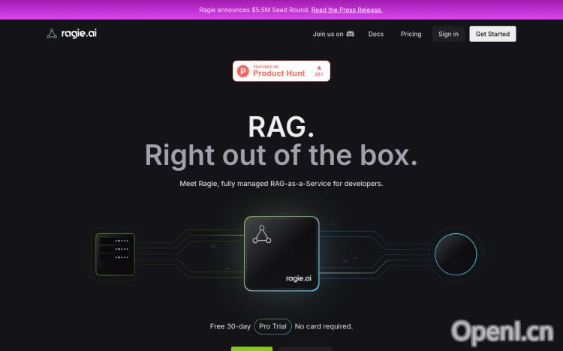
Task: Click the "RAG." headline
Action: (281, 127)
